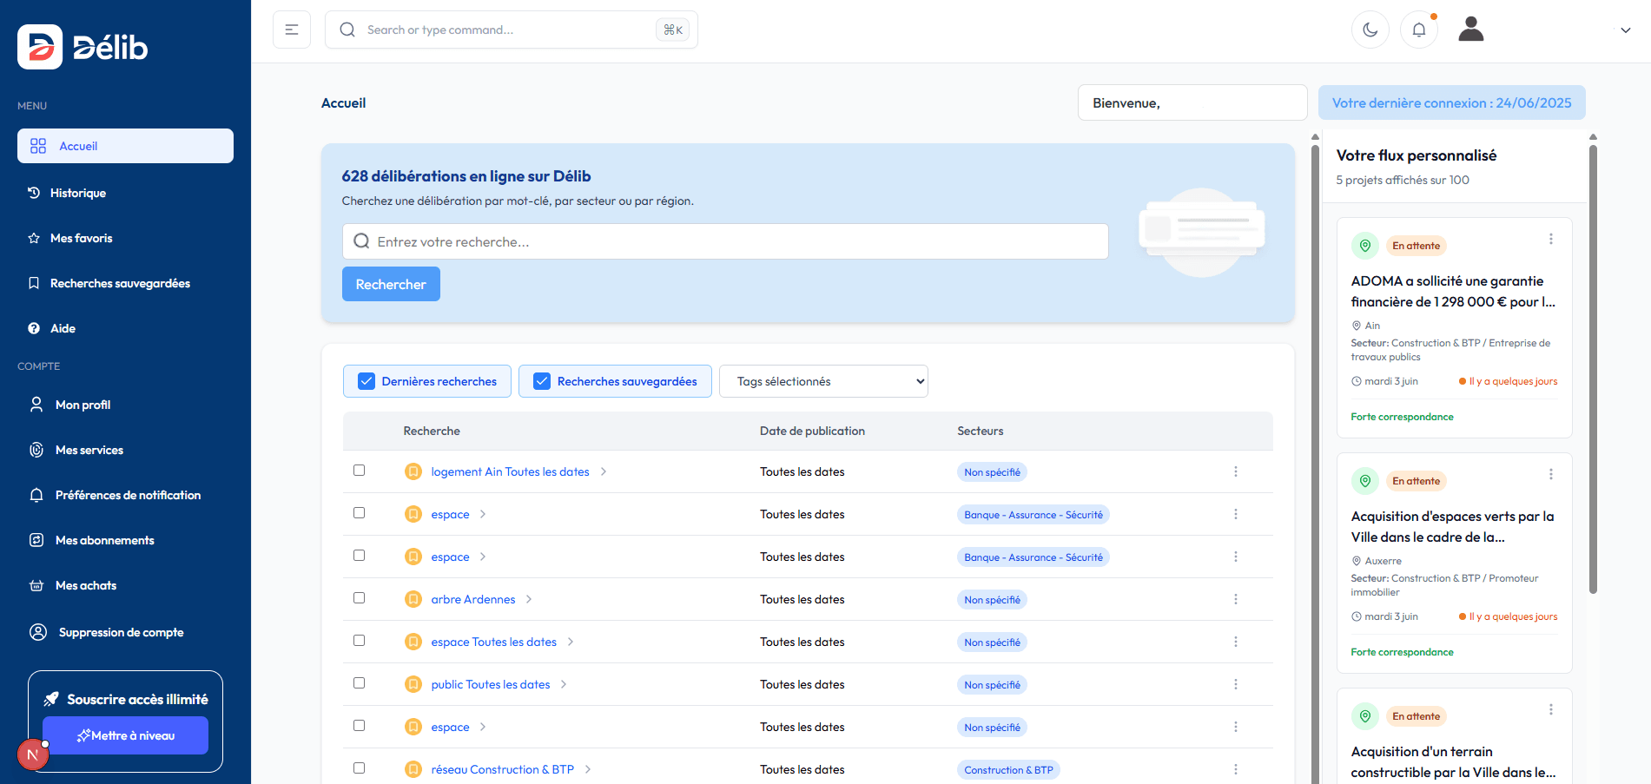
Task: Open the Tags sélectionnés dropdown
Action: [822, 381]
